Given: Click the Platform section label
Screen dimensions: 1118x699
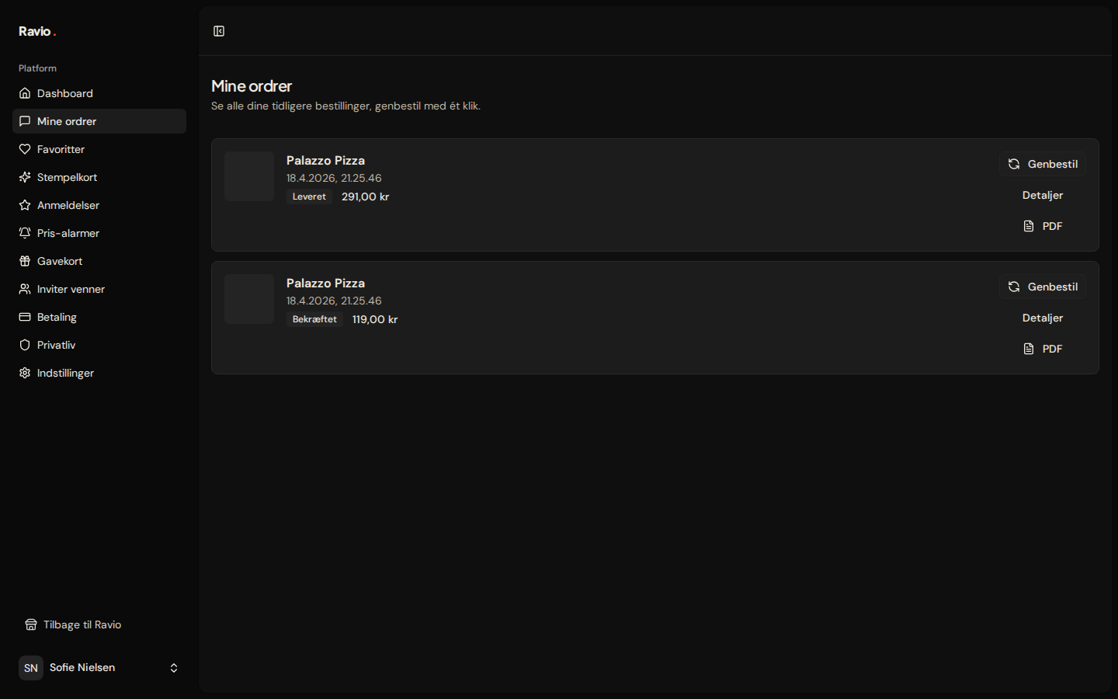Looking at the screenshot, I should click(37, 68).
